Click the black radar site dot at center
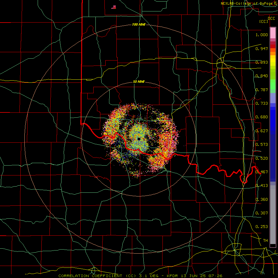 [x=139, y=139]
